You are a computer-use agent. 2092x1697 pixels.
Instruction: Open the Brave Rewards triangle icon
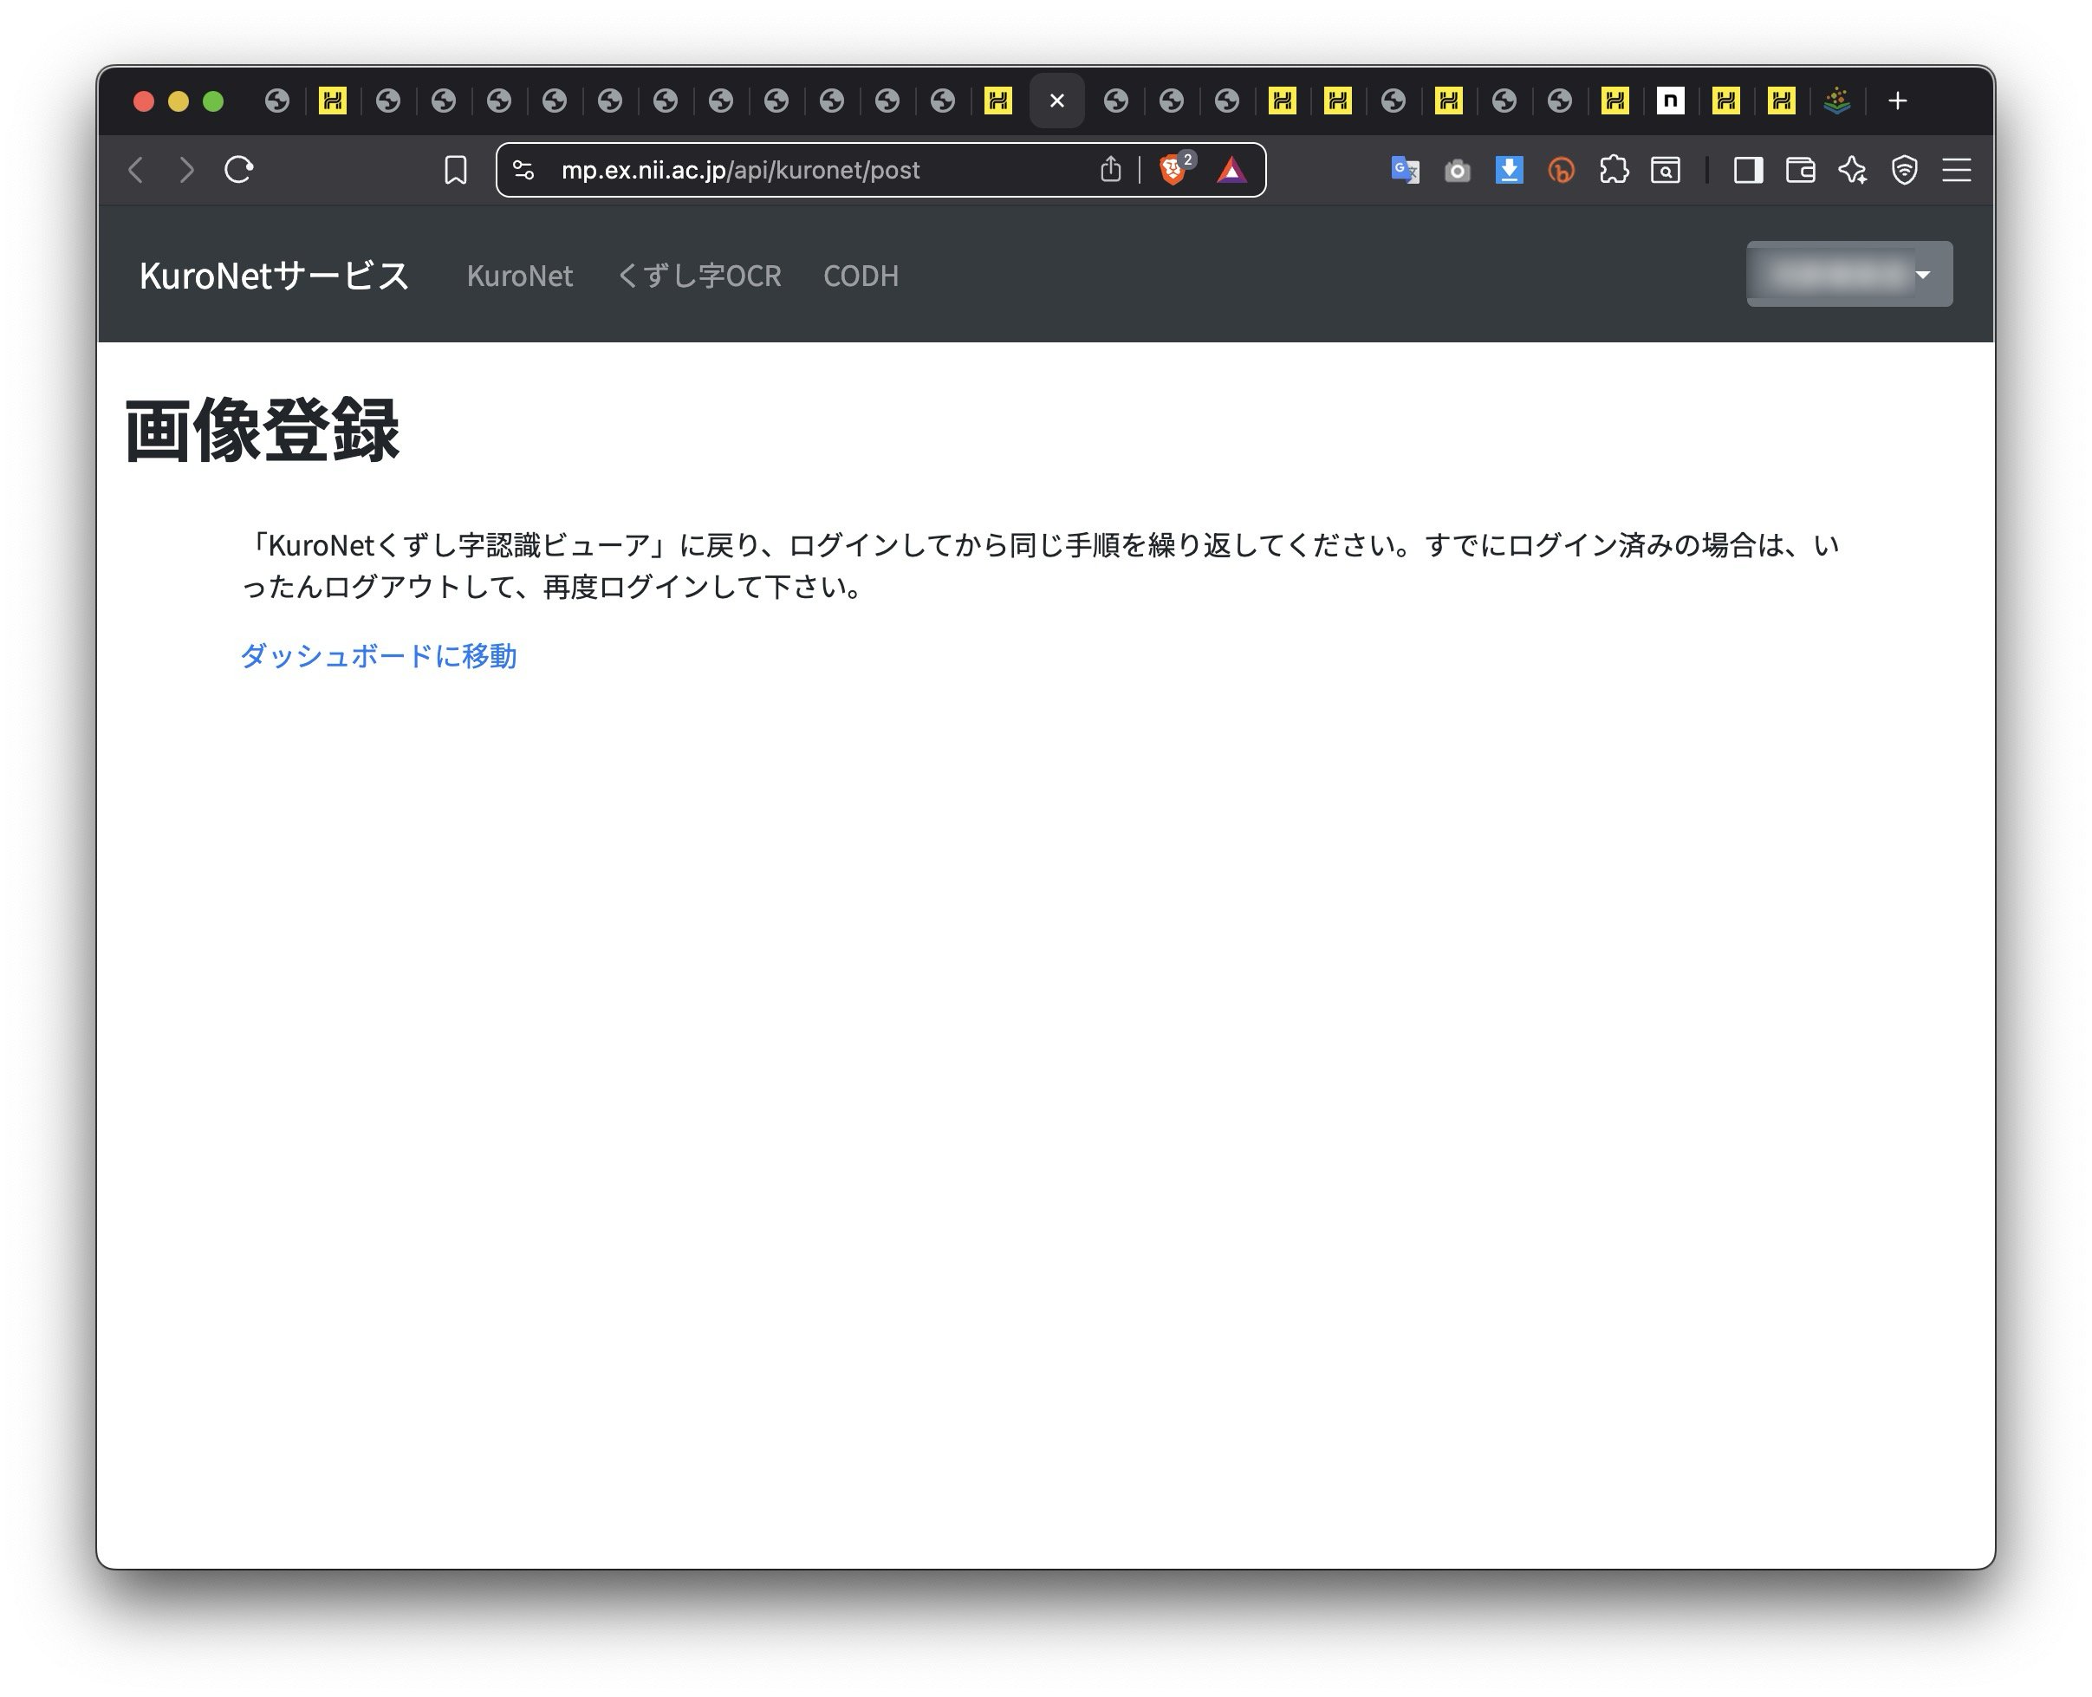(1231, 169)
